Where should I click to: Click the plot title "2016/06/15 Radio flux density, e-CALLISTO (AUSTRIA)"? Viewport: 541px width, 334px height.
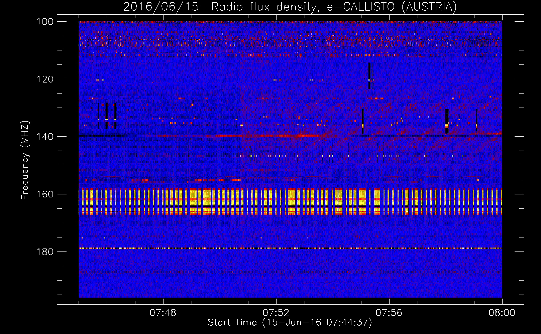290,7
